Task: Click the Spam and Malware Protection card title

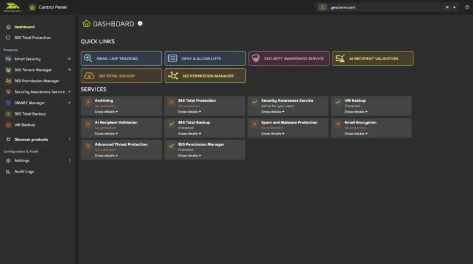Action: tap(289, 122)
